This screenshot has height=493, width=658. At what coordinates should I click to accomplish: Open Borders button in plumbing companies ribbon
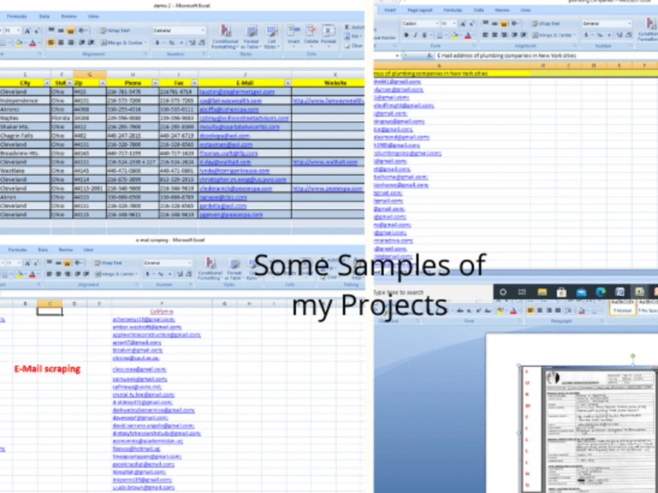(x=441, y=35)
